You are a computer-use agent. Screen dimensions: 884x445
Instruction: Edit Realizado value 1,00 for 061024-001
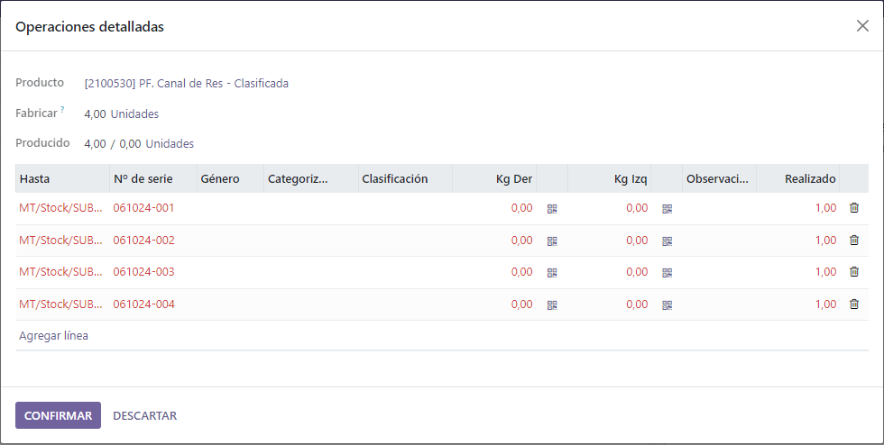coord(825,208)
